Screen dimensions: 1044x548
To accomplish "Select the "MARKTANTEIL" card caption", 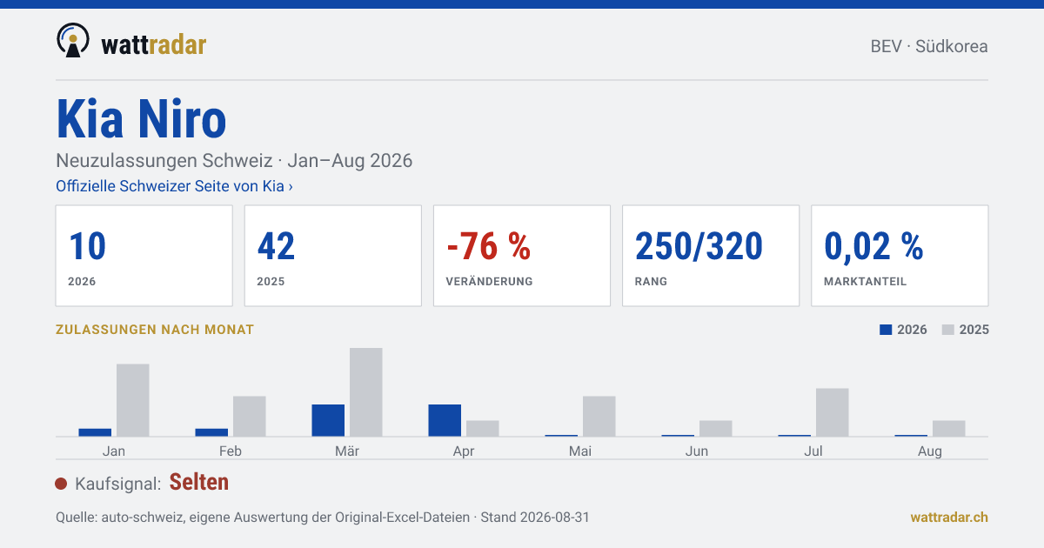I will tap(865, 282).
